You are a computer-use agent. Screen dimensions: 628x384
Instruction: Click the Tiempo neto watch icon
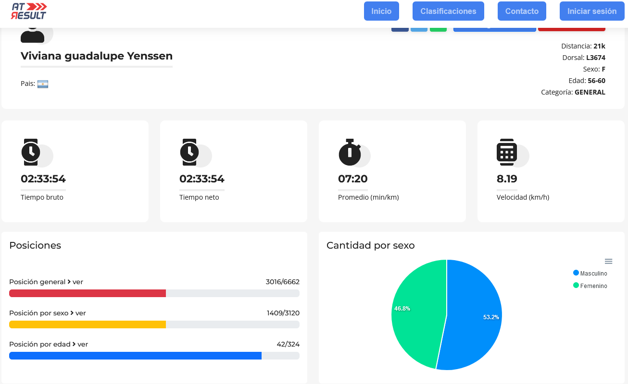[x=189, y=152]
